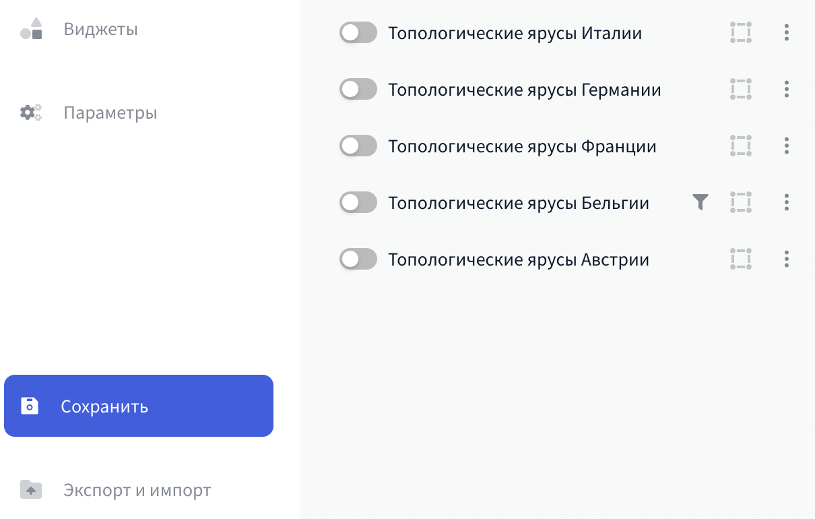Enable Топологические ярусы Германии switch
Screen dimensions: 815x519
click(358, 89)
